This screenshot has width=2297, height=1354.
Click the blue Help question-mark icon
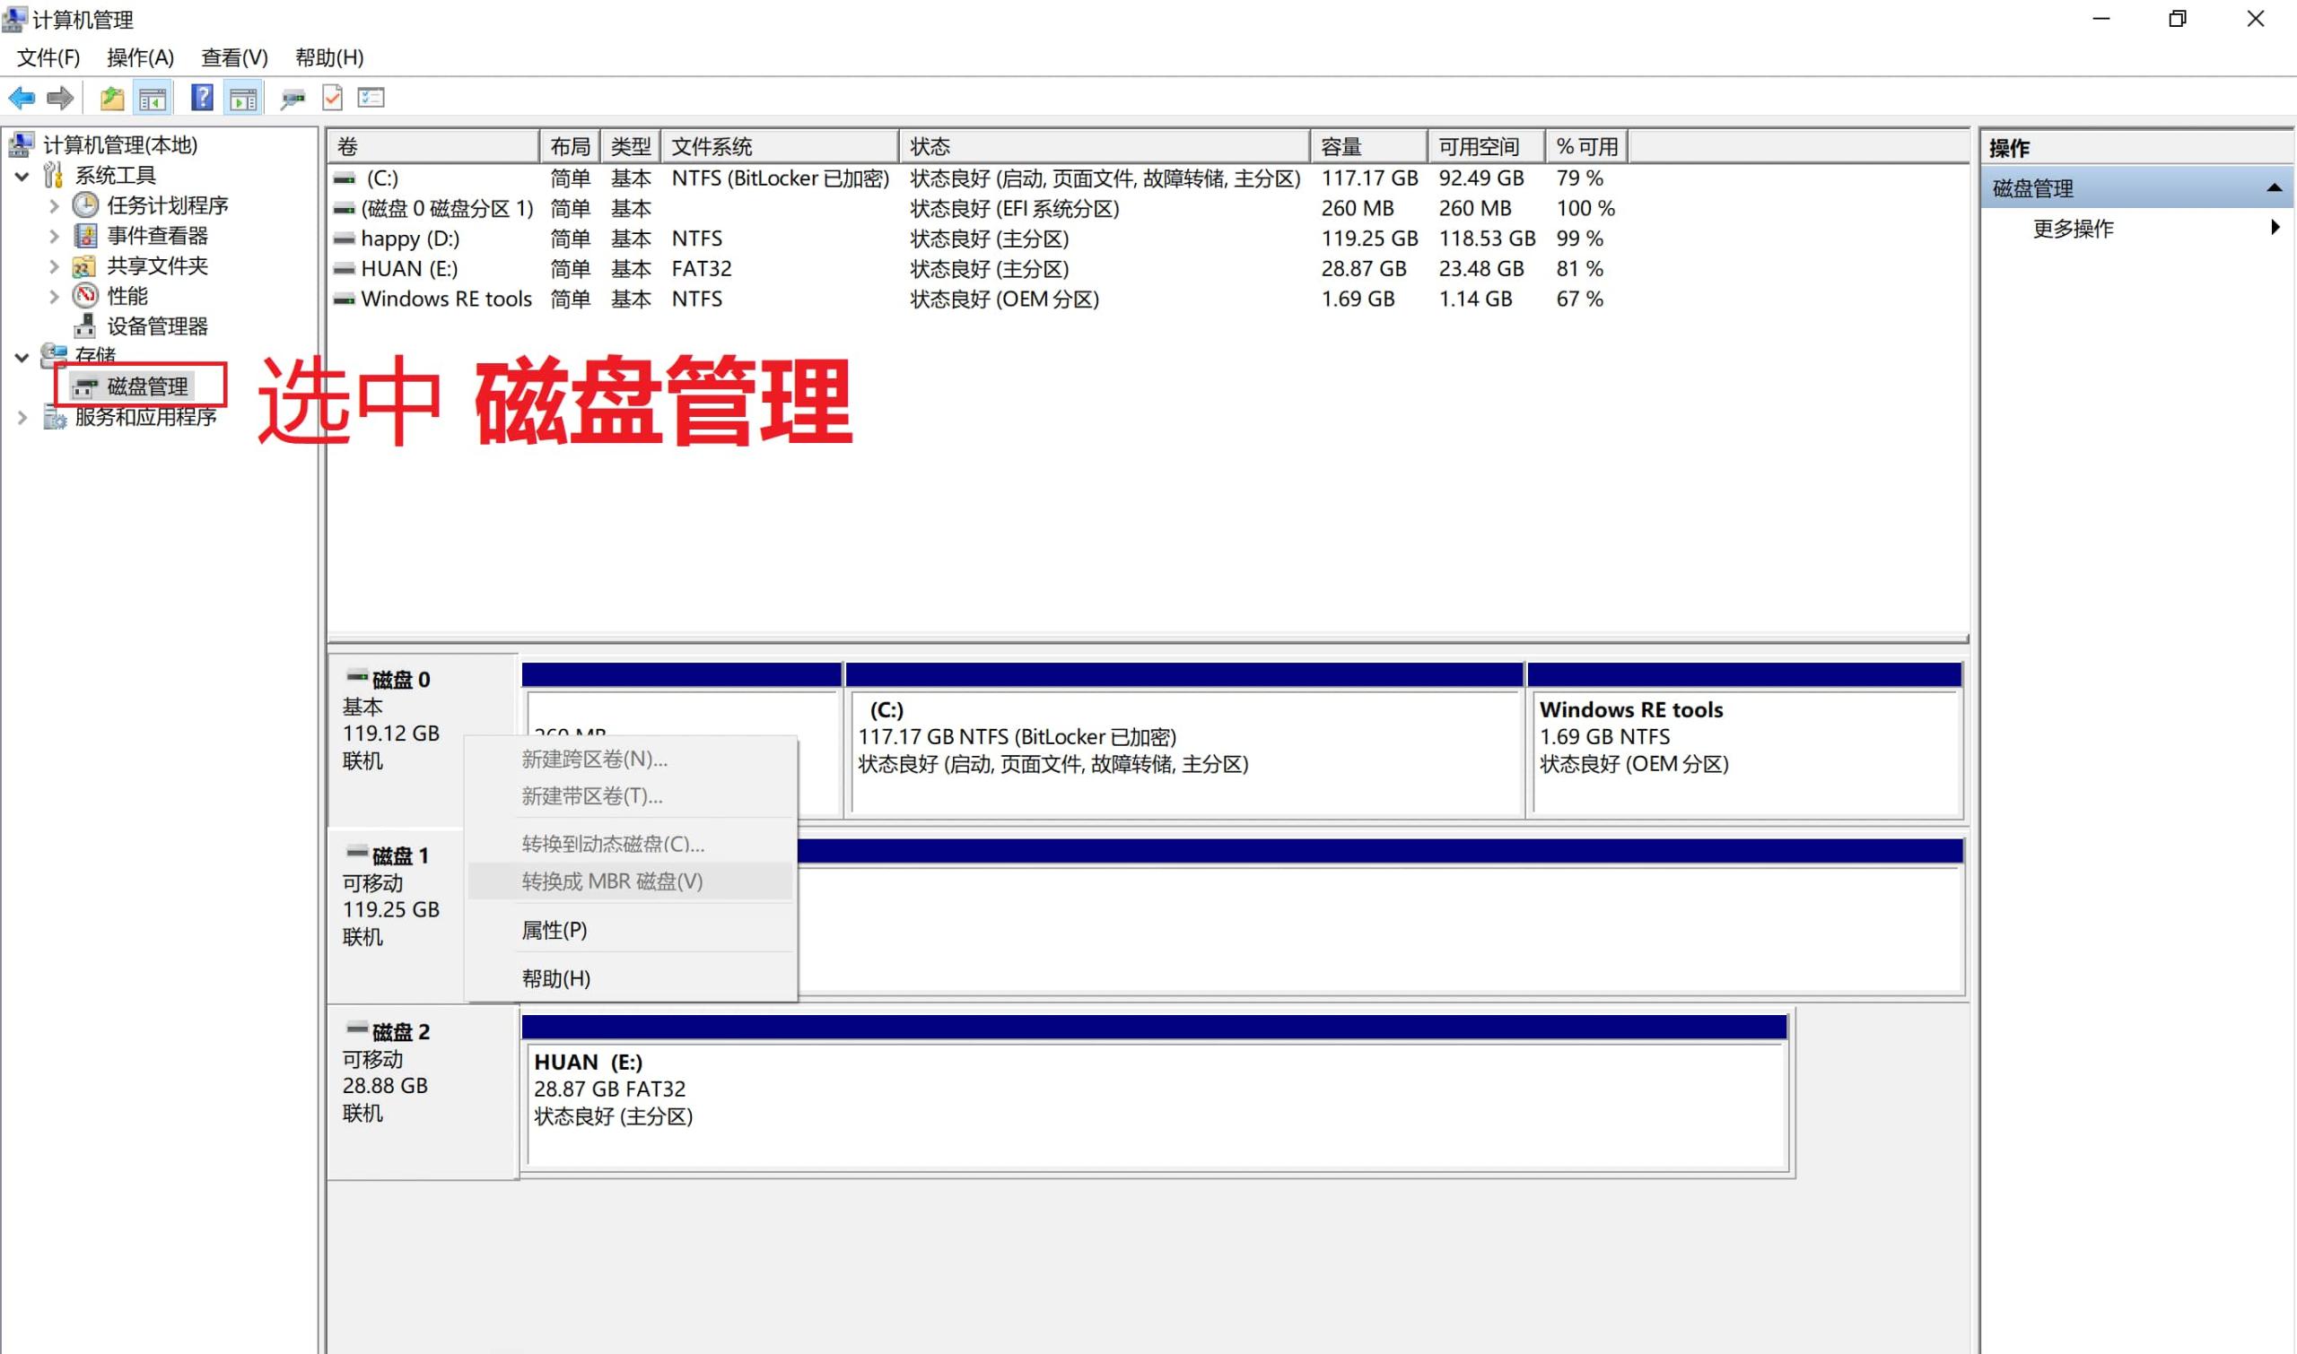click(x=202, y=98)
